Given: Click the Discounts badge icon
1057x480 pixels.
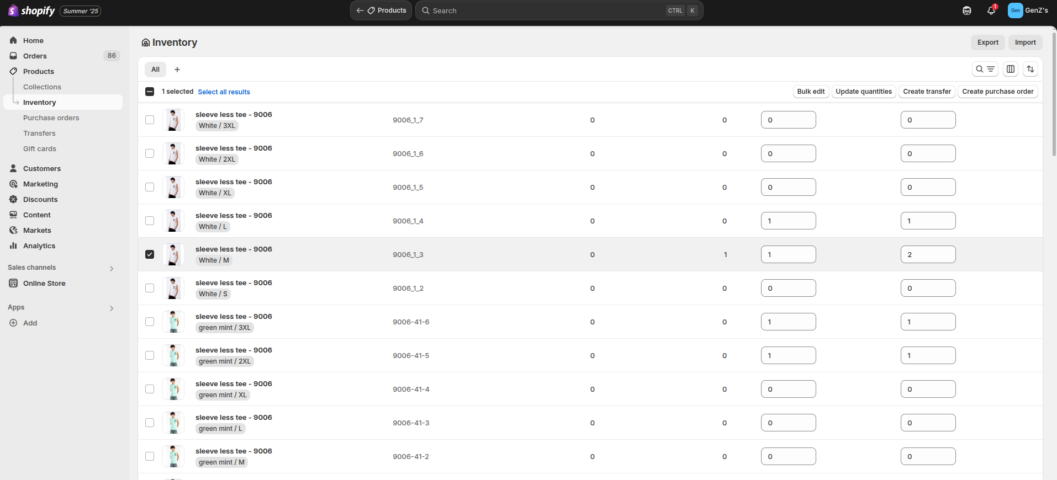Looking at the screenshot, I should point(13,199).
